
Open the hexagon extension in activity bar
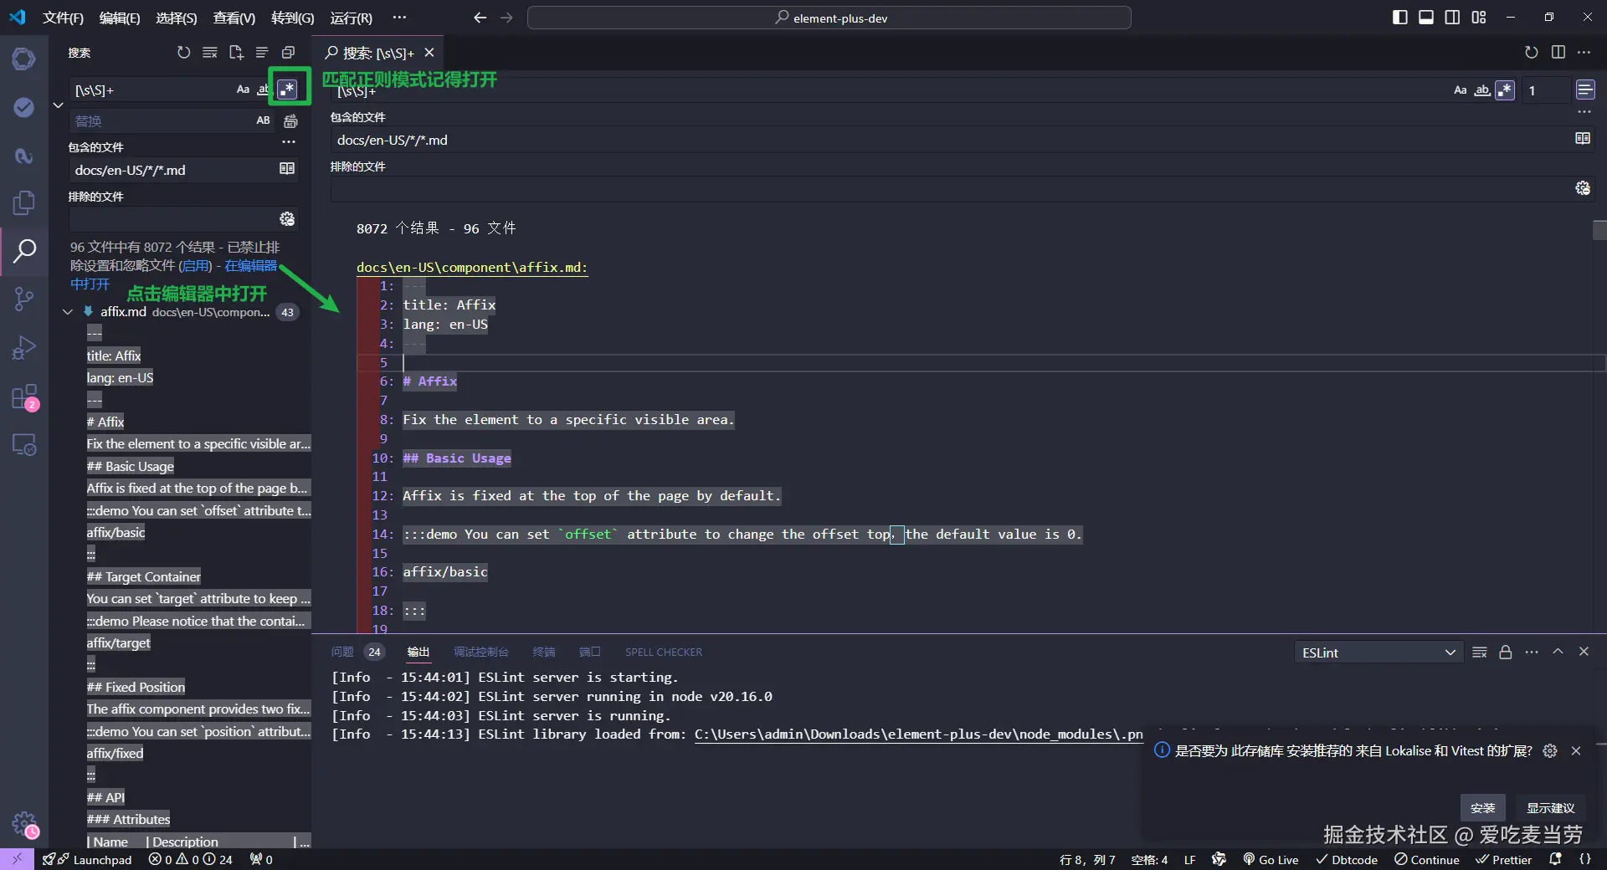click(23, 59)
